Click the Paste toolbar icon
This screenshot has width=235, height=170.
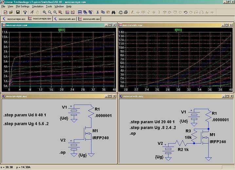pyautogui.click(x=108, y=12)
